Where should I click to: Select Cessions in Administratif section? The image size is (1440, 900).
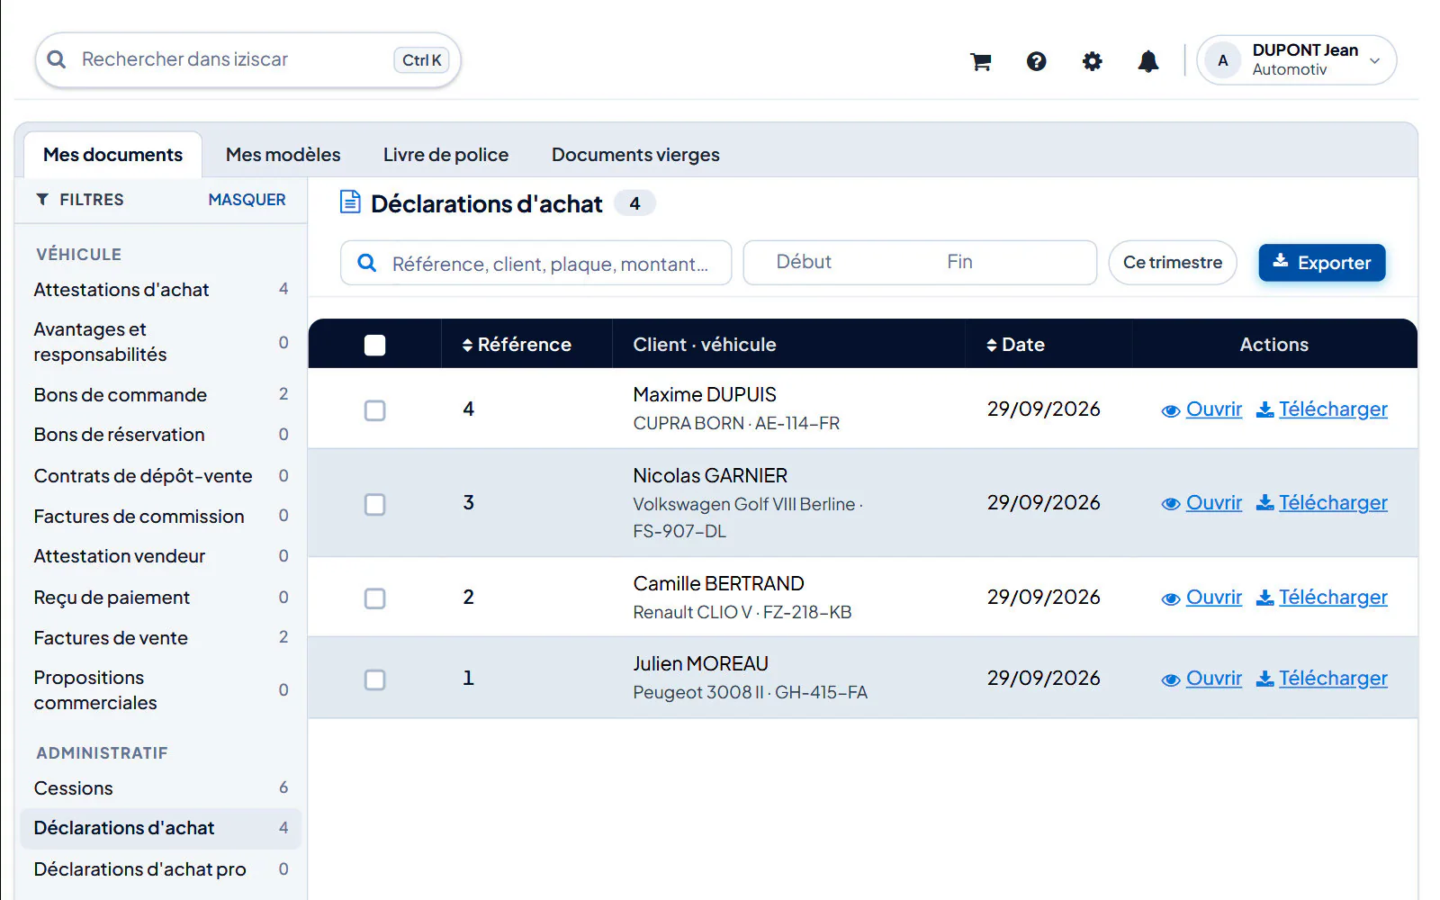160,788
